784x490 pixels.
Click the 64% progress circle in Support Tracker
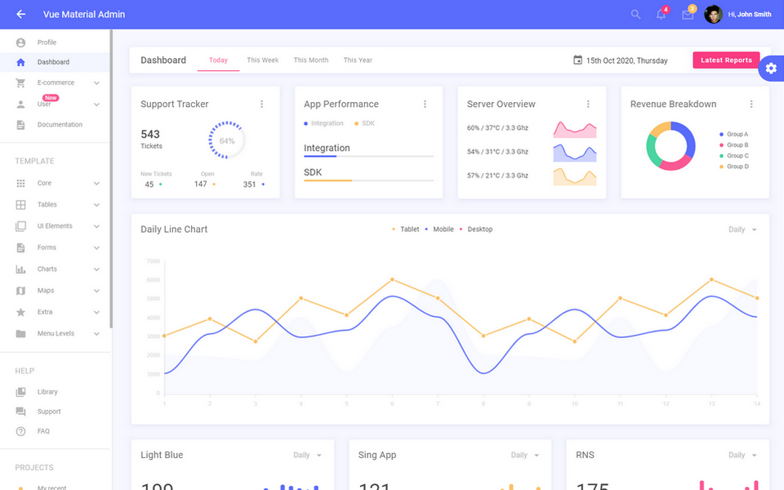pos(226,140)
